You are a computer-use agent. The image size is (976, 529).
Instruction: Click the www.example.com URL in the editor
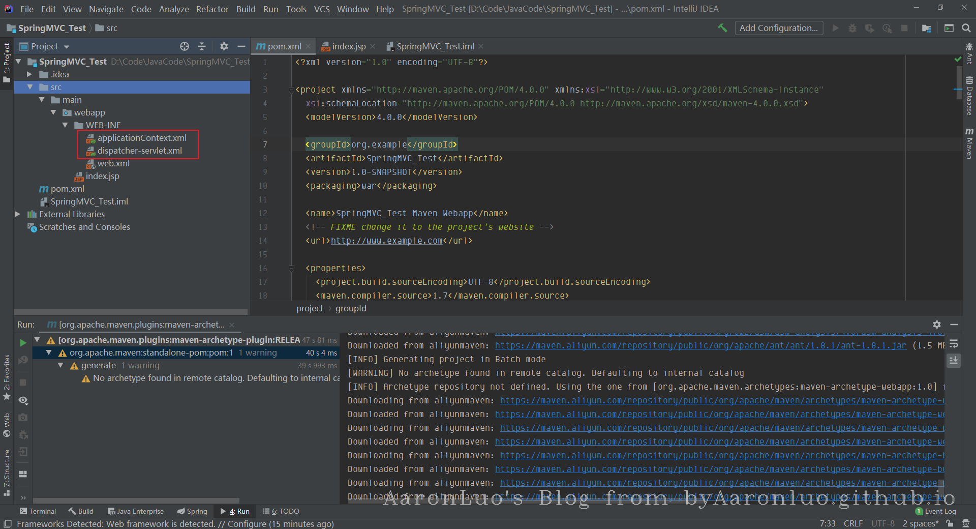[387, 241]
